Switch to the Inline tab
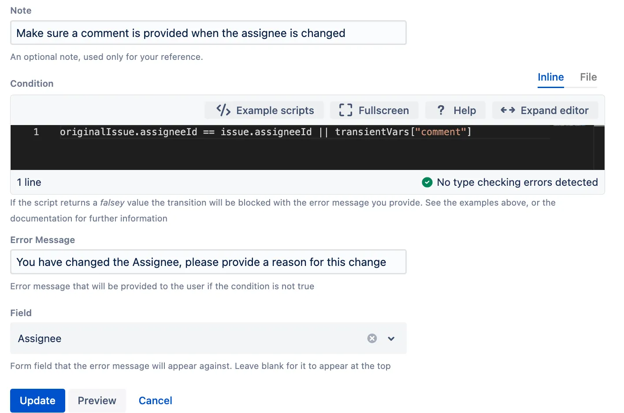The image size is (624, 413). pos(551,77)
